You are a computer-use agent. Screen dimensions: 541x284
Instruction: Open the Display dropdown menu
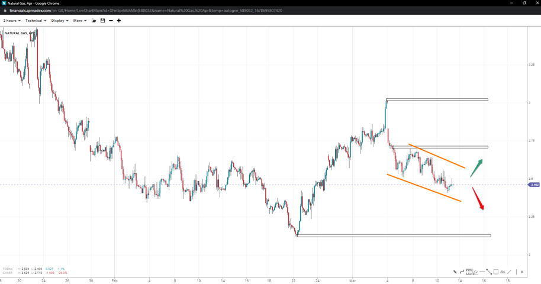point(60,21)
